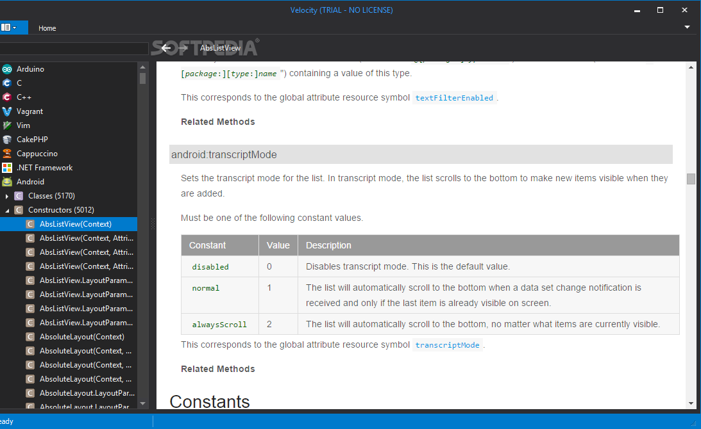Image resolution: width=701 pixels, height=429 pixels.
Task: Open the textFilterEnabled link
Action: pyautogui.click(x=454, y=98)
